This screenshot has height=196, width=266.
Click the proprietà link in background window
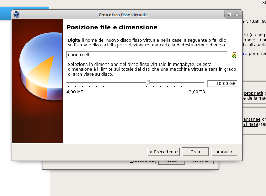(253, 93)
